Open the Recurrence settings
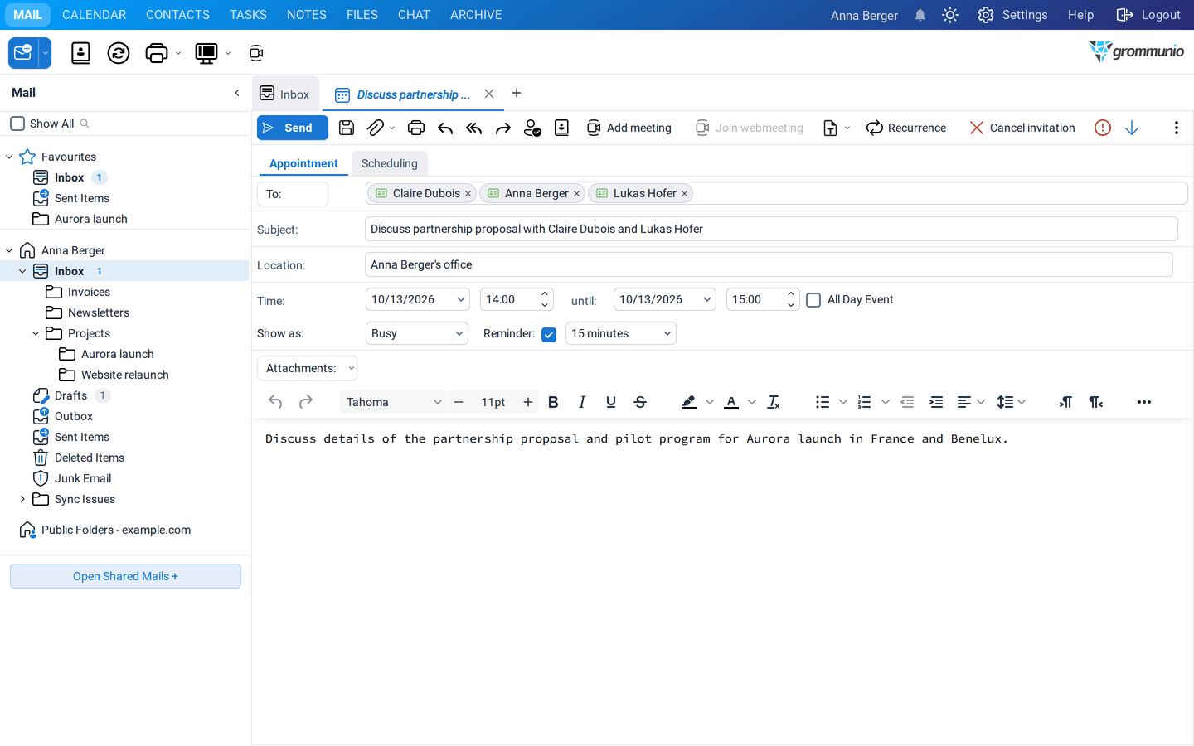This screenshot has width=1194, height=746. pyautogui.click(x=906, y=128)
